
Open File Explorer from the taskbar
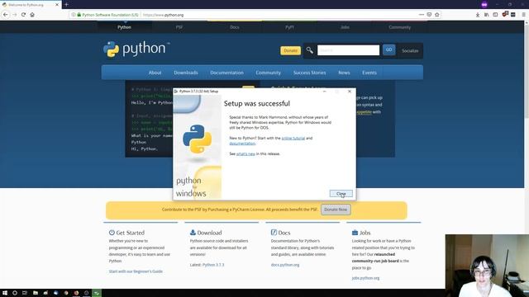click(x=36, y=293)
